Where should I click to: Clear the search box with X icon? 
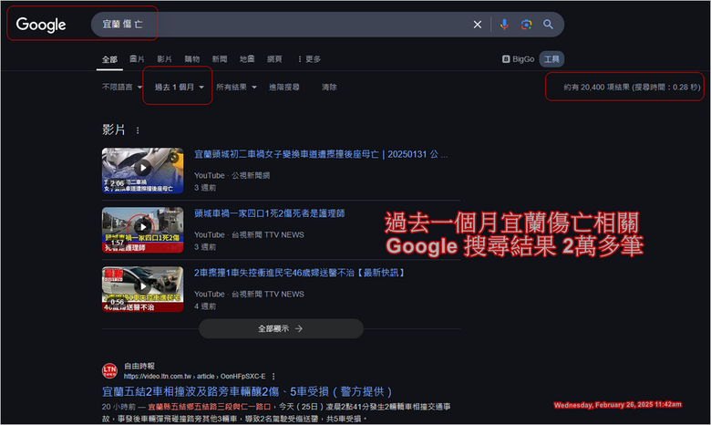(478, 25)
